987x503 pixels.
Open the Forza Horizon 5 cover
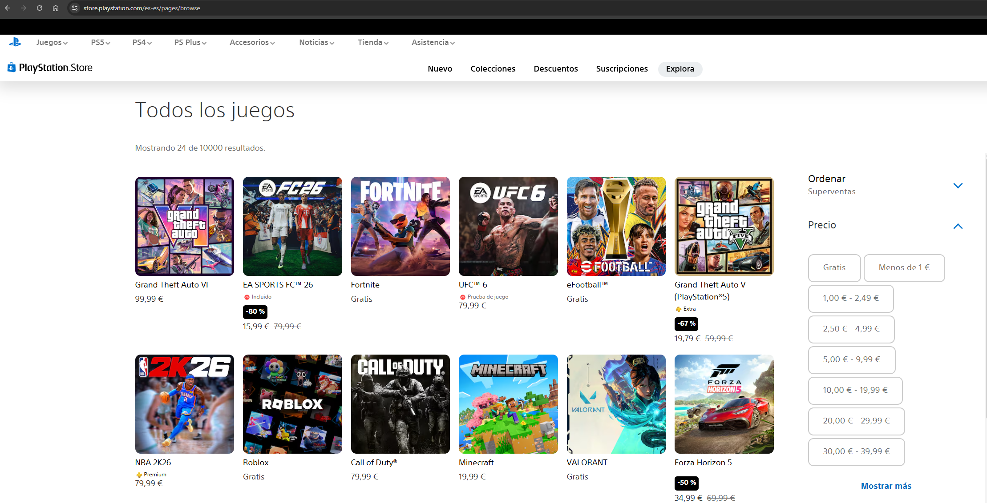pos(724,404)
